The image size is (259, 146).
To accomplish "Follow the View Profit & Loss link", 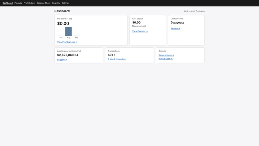I will tap(67, 42).
